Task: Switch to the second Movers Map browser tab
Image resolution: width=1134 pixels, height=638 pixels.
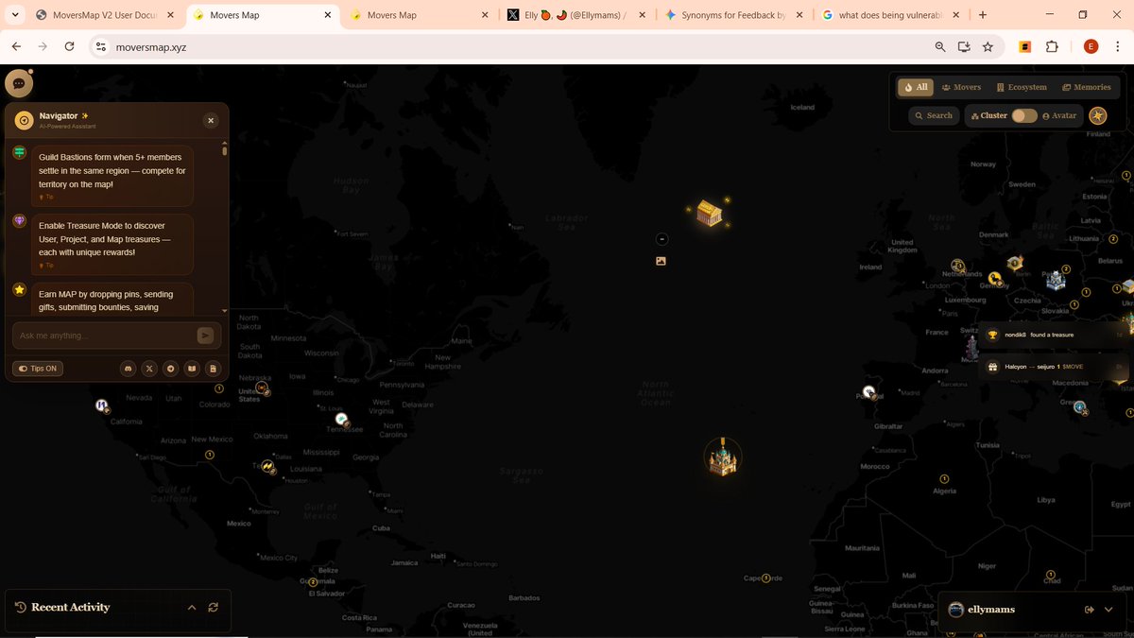Action: coord(419,15)
